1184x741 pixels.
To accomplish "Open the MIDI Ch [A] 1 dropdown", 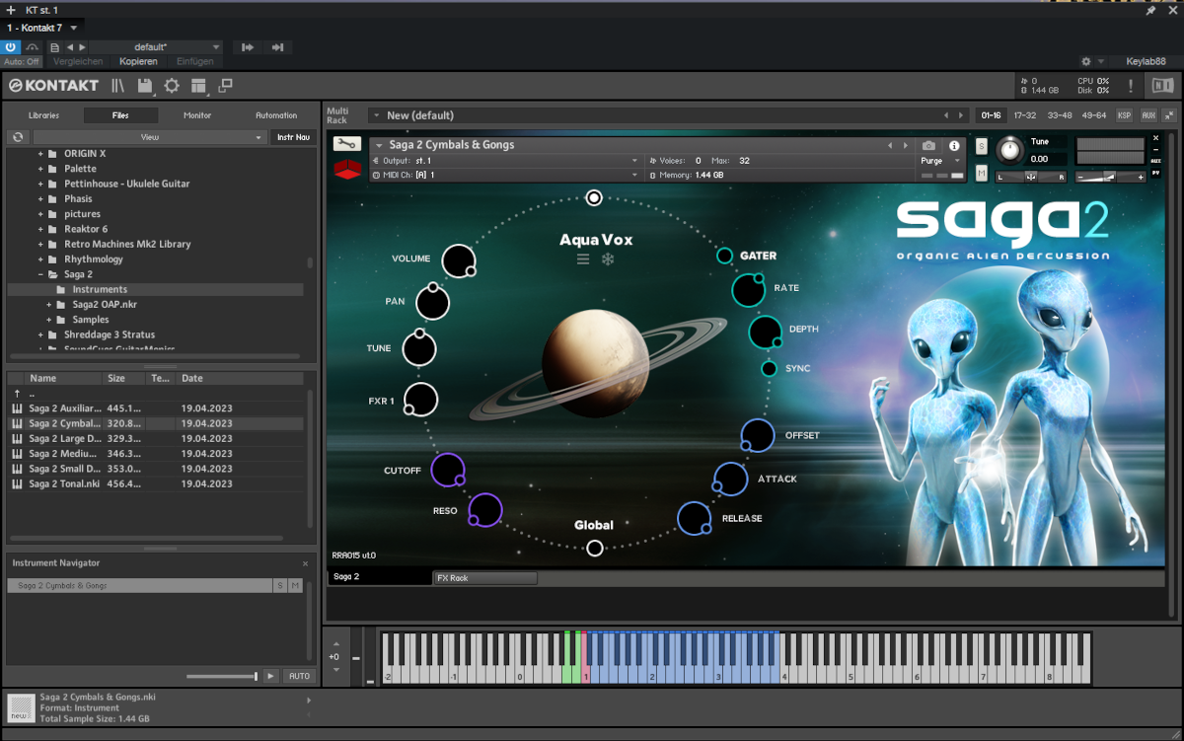I will pyautogui.click(x=506, y=175).
